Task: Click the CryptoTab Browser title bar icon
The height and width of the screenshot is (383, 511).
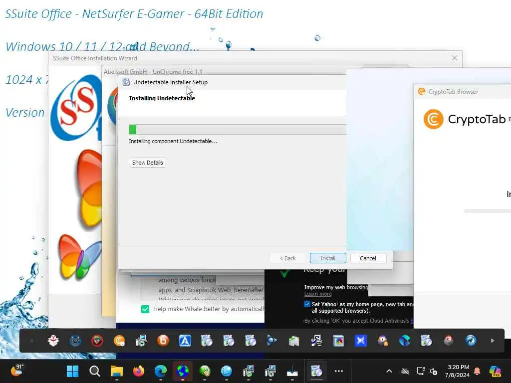Action: tap(422, 92)
